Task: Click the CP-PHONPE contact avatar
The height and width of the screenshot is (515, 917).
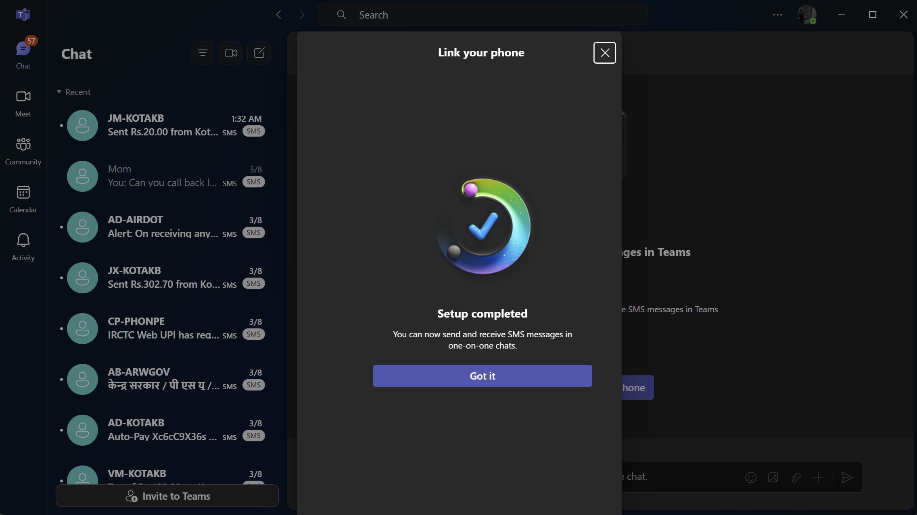Action: (x=82, y=328)
